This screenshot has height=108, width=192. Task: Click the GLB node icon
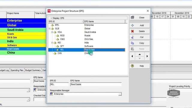tap(52, 29)
